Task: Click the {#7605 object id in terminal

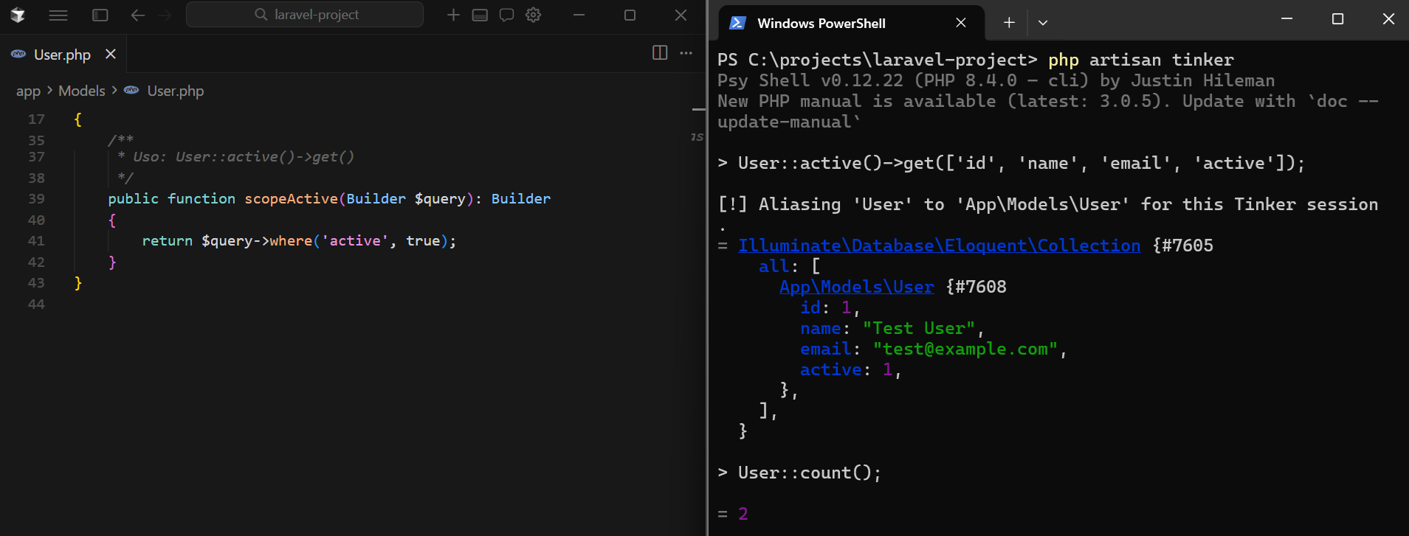Action: [x=1182, y=246]
